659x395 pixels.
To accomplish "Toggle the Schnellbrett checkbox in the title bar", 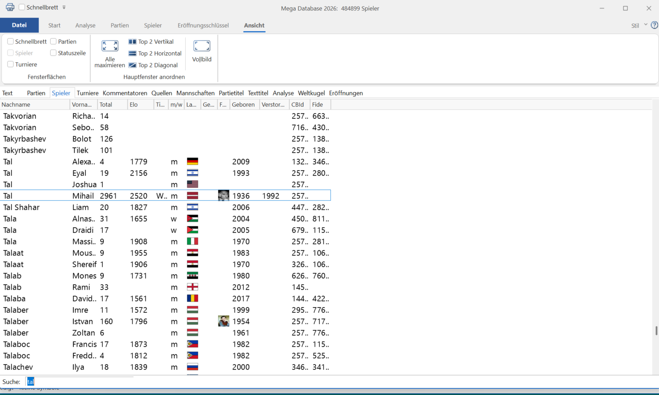I will 22,7.
